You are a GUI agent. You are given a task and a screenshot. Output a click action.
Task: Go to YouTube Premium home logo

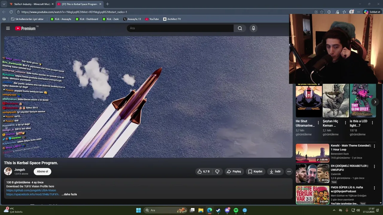pyautogui.click(x=25, y=28)
